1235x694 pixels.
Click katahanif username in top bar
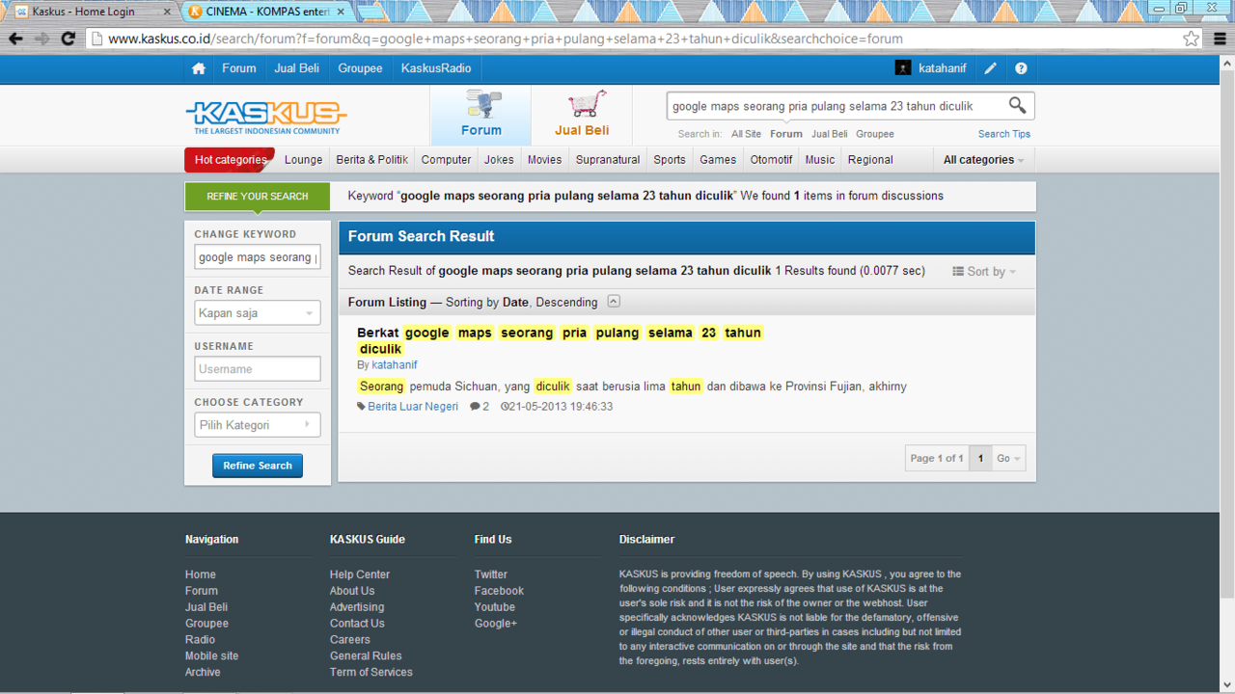click(942, 68)
